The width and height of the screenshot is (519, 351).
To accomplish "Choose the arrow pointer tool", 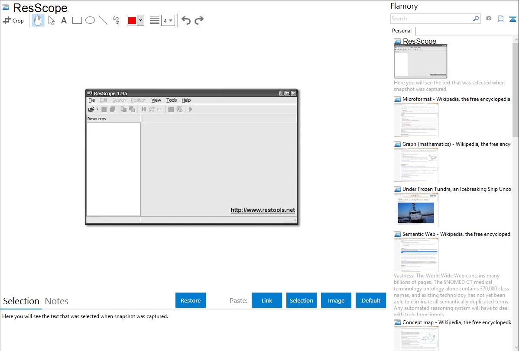I will [51, 20].
